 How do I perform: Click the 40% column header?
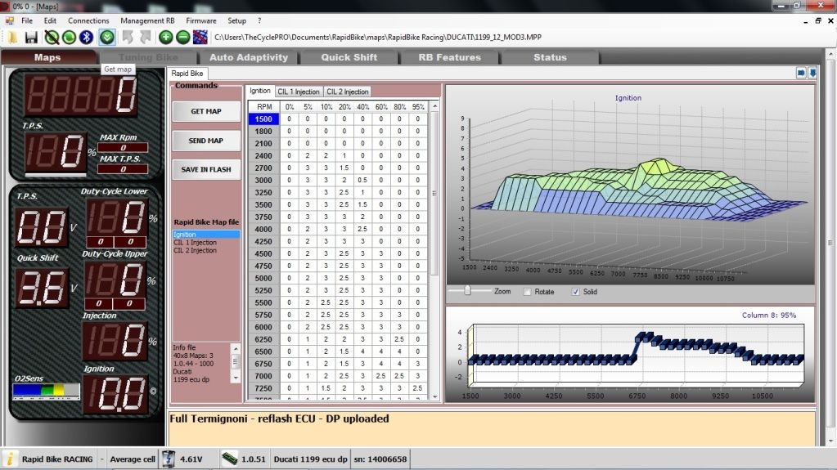pyautogui.click(x=363, y=107)
